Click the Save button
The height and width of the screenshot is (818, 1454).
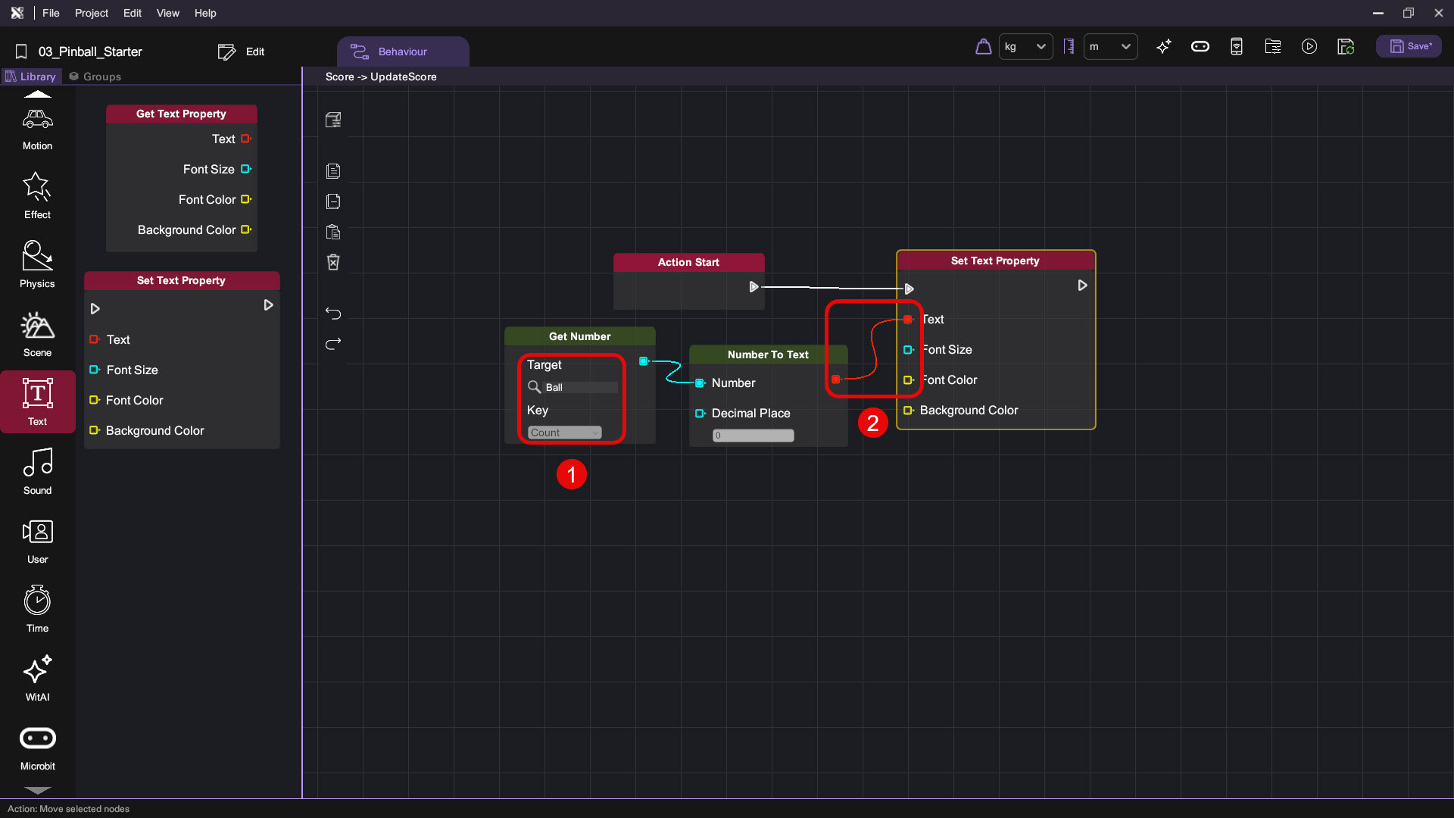click(1409, 46)
